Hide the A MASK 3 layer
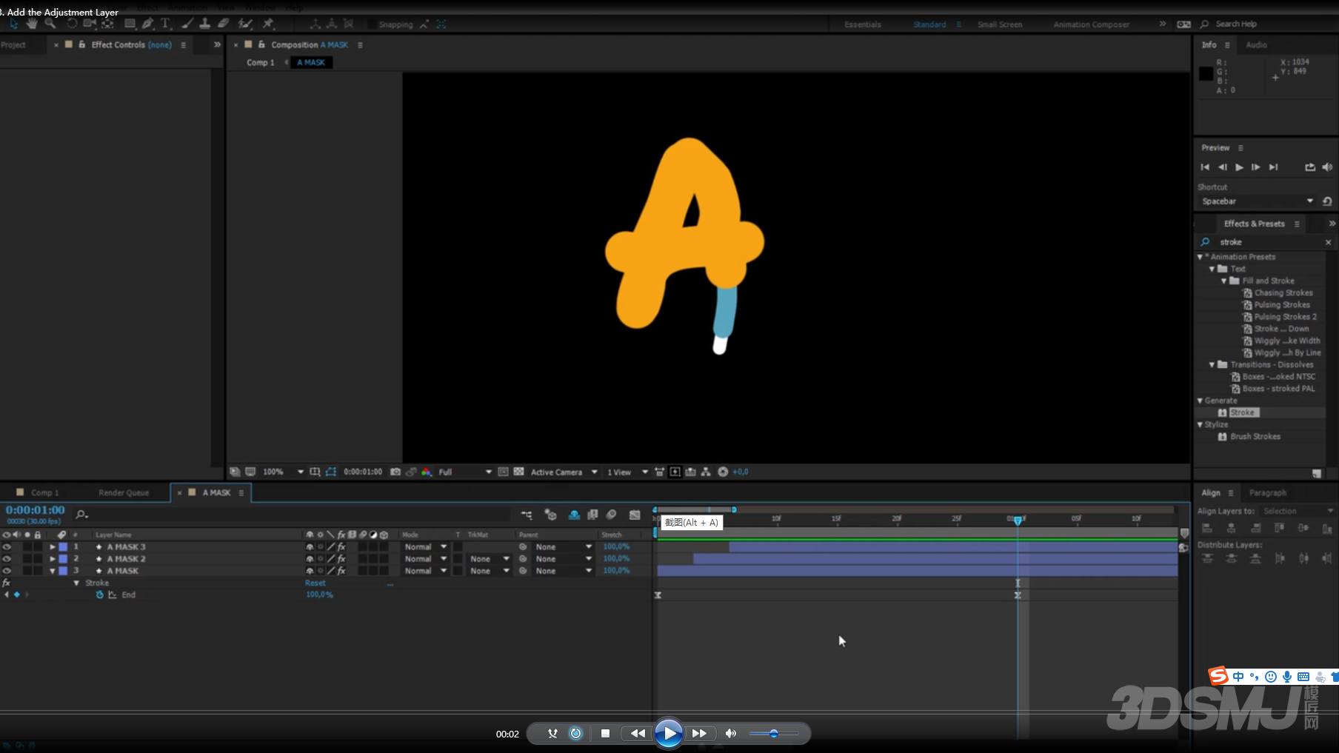Image resolution: width=1339 pixels, height=753 pixels. (7, 547)
